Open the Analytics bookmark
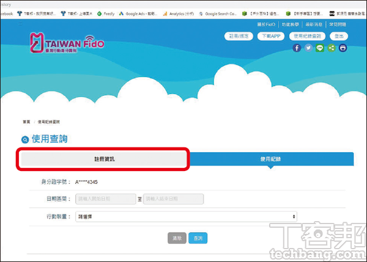 (179, 14)
